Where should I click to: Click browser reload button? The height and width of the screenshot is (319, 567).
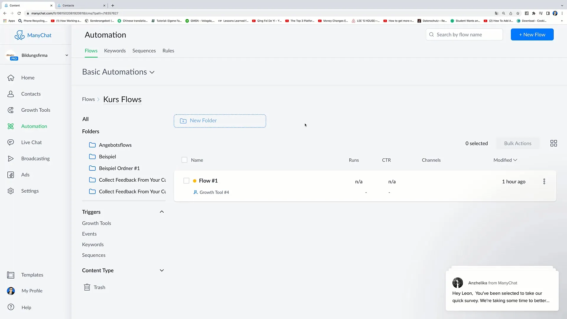coord(19,13)
